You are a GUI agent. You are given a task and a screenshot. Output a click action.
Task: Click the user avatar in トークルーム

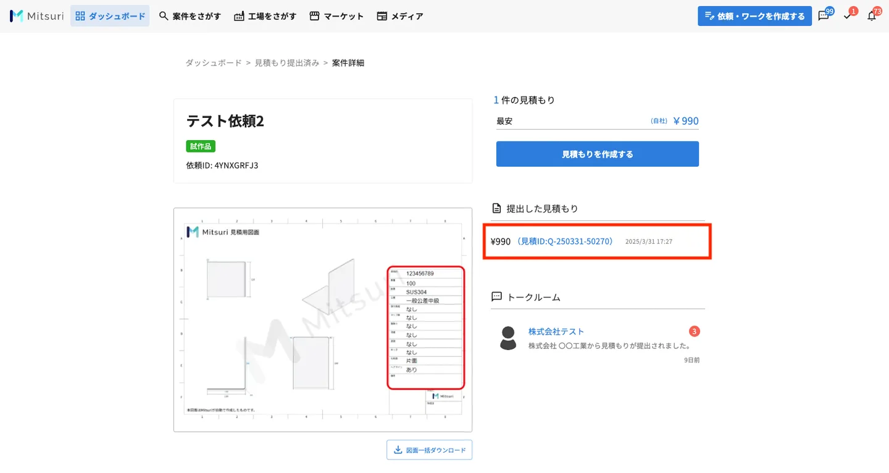click(x=508, y=338)
